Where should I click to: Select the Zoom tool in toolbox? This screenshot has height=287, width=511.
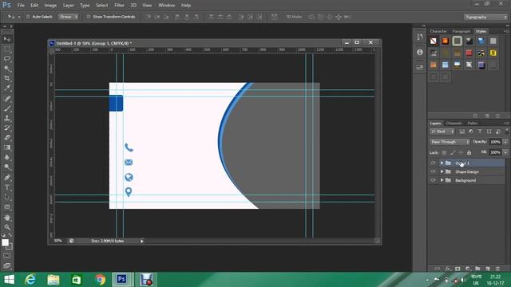tap(7, 227)
